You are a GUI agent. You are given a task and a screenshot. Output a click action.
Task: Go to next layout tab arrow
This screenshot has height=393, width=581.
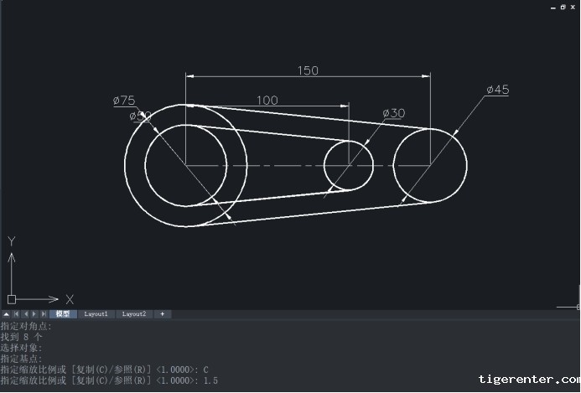(x=34, y=314)
